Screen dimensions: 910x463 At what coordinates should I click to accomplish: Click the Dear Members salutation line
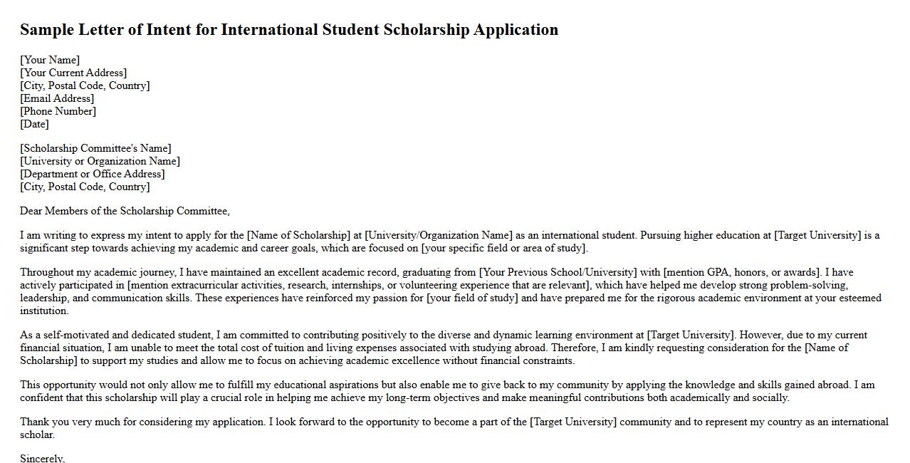(x=125, y=211)
